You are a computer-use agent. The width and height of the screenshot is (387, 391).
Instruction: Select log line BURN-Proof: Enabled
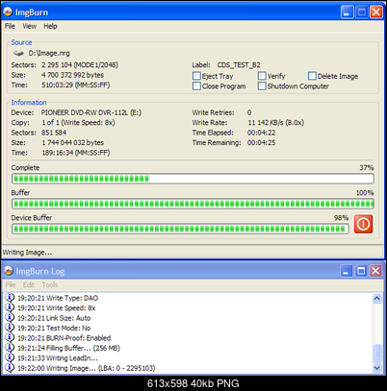coord(64,338)
